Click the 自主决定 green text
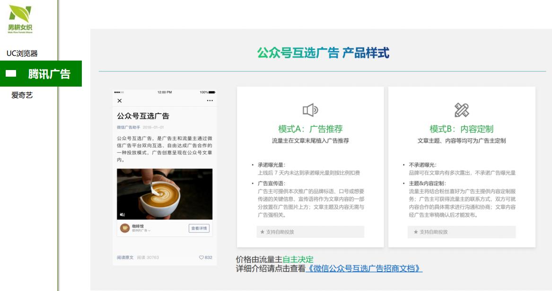552x291 pixels. coord(298,259)
